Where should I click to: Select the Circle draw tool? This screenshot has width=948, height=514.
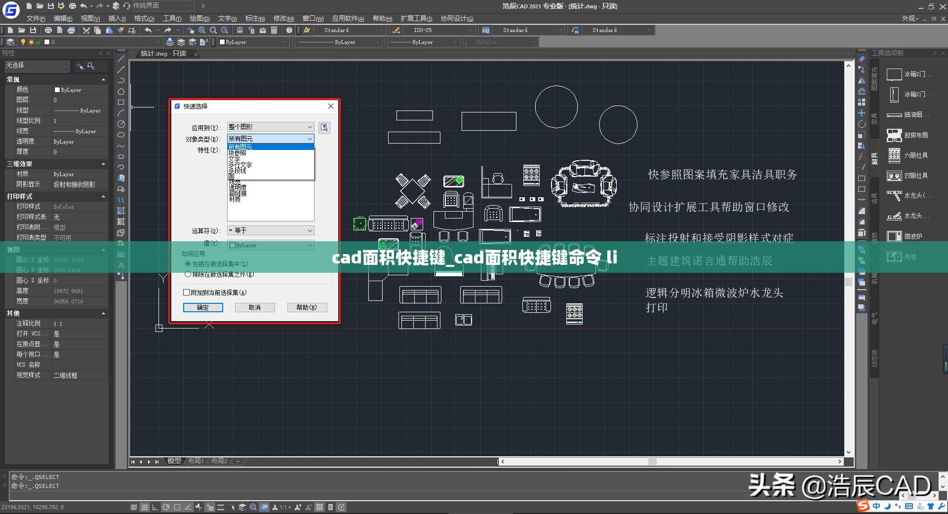click(121, 124)
